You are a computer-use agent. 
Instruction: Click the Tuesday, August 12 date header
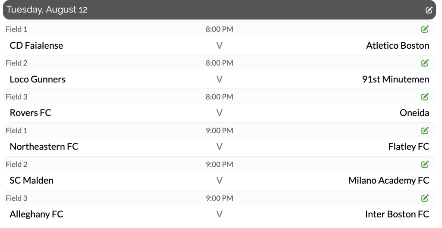pyautogui.click(x=47, y=10)
